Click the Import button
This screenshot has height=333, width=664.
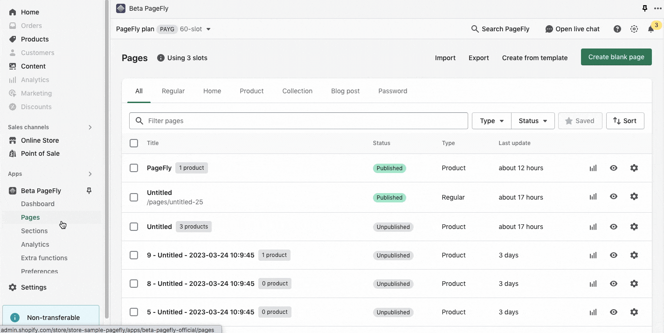[x=445, y=58]
